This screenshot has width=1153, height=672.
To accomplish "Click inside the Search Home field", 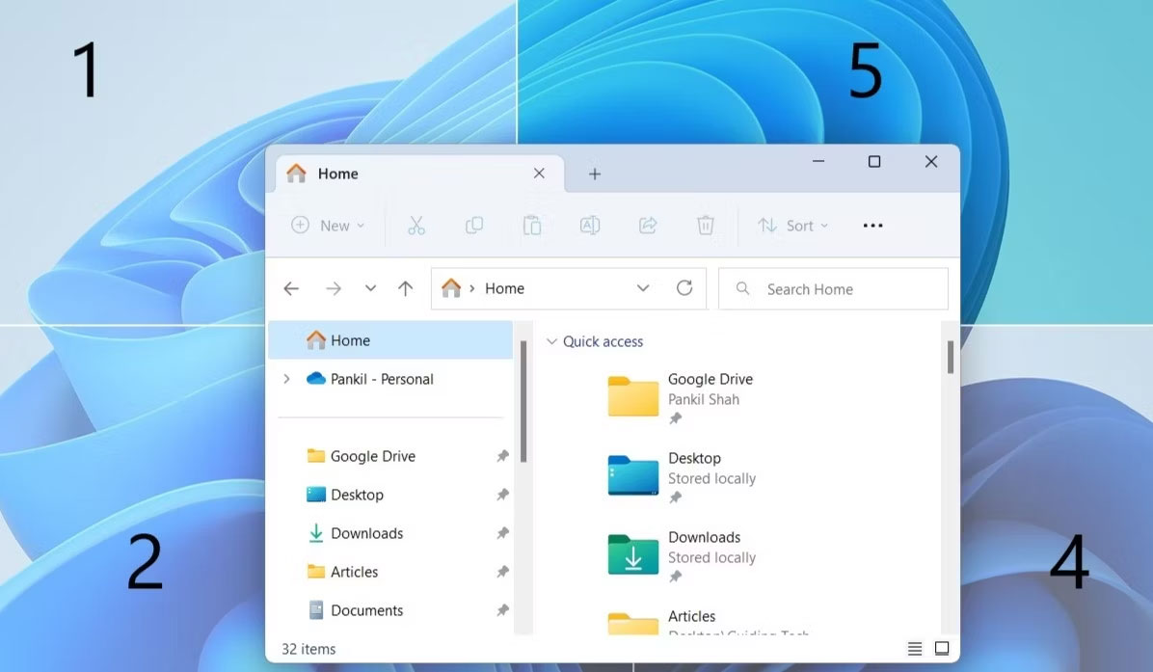I will (834, 288).
